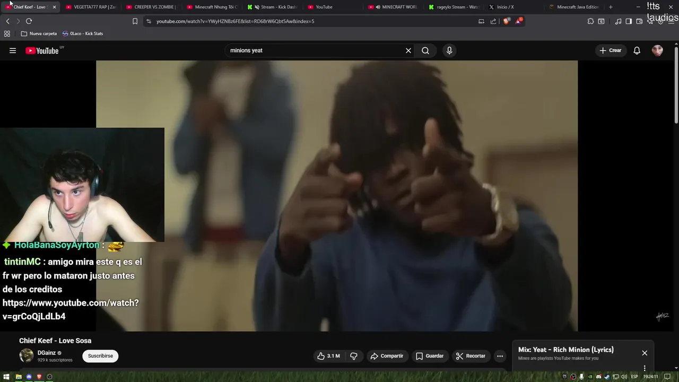Open more actions for the video
Screen dimensions: 679x382
click(x=500, y=356)
